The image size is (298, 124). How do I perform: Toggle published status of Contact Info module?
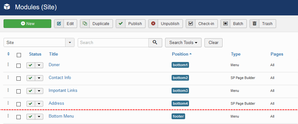pyautogui.click(x=31, y=78)
